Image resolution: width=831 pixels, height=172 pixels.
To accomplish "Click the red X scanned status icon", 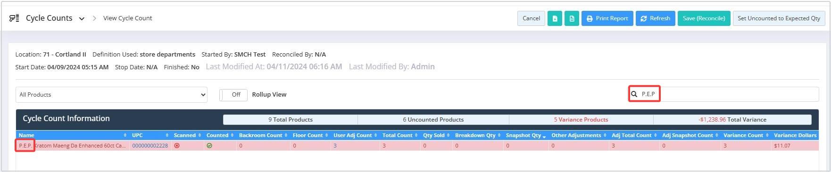I will 177,146.
